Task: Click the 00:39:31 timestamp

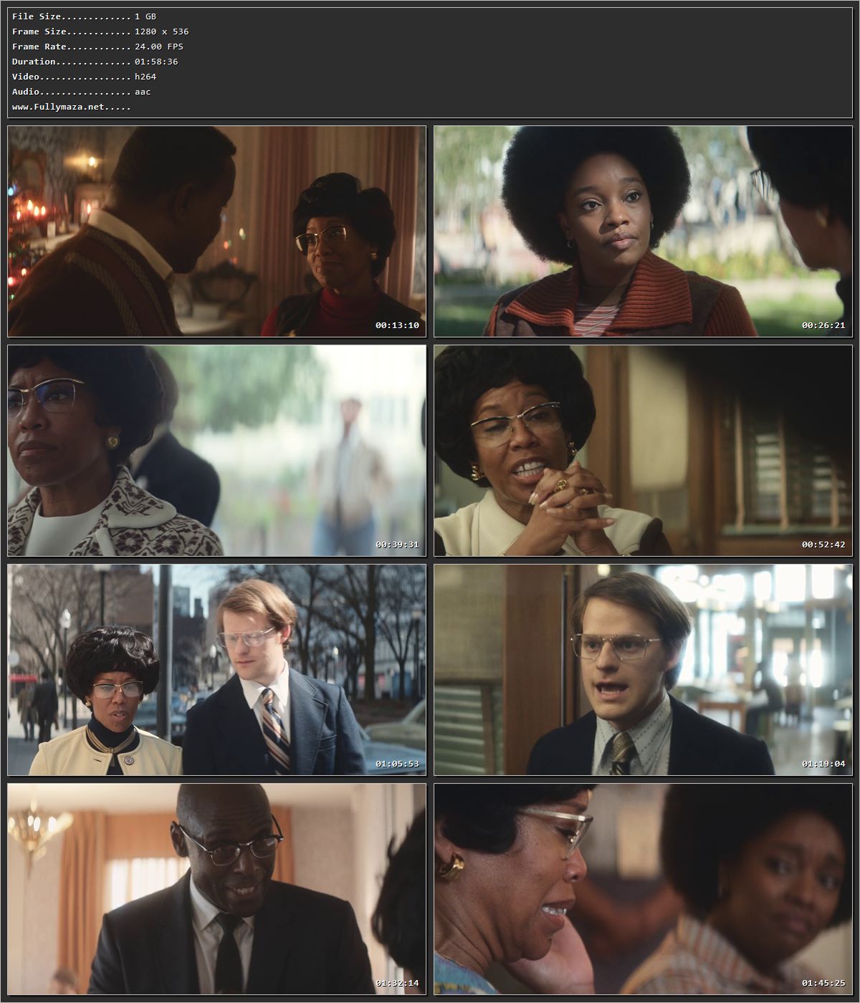Action: (397, 544)
